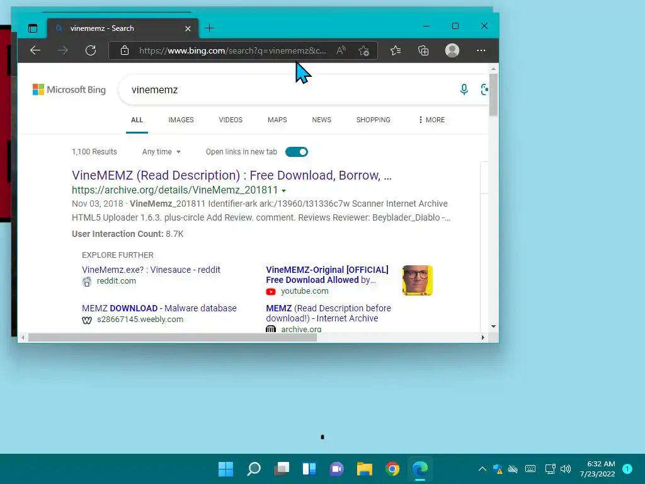Click the Edge address bar URL
The image size is (645, 484).
pos(232,50)
